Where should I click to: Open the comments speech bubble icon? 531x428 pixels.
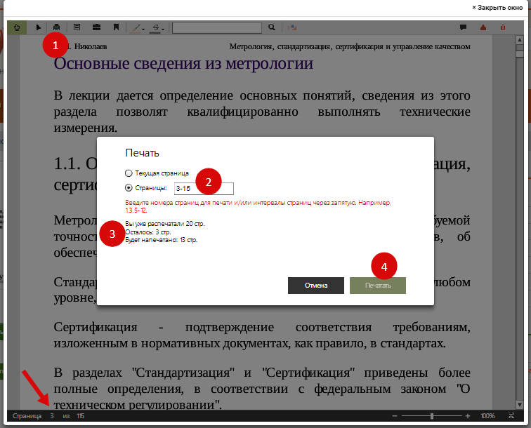tap(463, 27)
